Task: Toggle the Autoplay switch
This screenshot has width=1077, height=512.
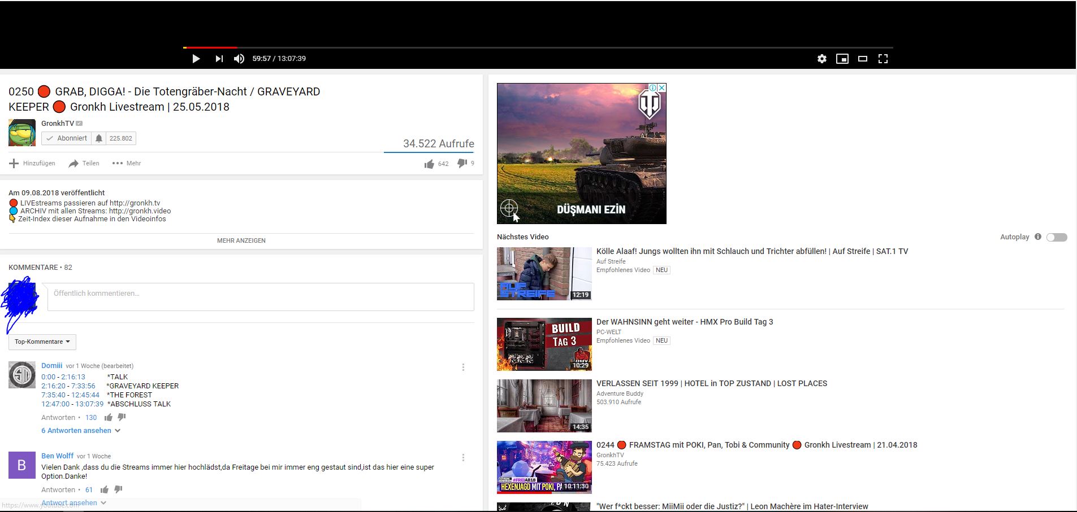Action: (1057, 237)
